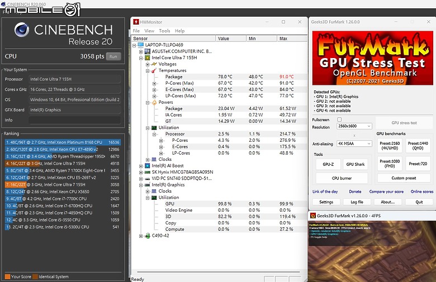Screen dimensions: 436x282
Task: Sort by the Max column header
Action: click(x=292, y=39)
